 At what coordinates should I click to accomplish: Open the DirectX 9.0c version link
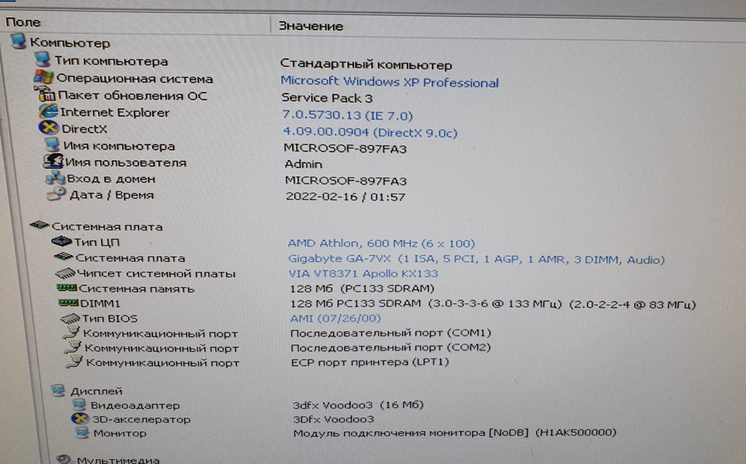(370, 132)
